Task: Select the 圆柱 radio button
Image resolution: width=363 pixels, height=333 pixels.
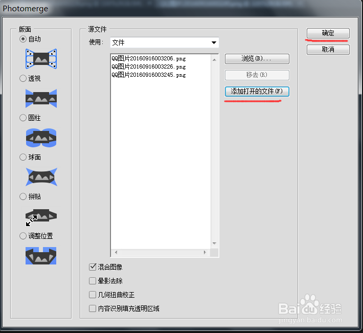Action: point(23,118)
